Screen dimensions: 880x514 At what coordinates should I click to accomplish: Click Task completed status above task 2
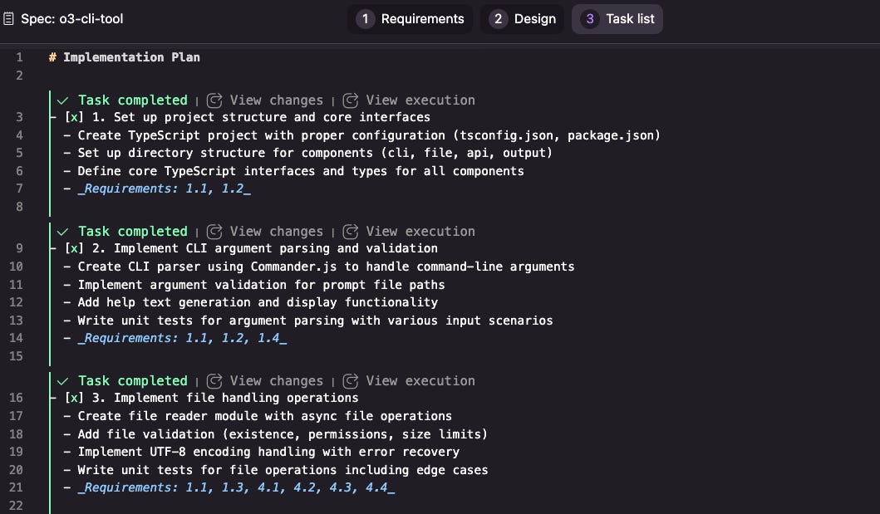click(x=132, y=232)
